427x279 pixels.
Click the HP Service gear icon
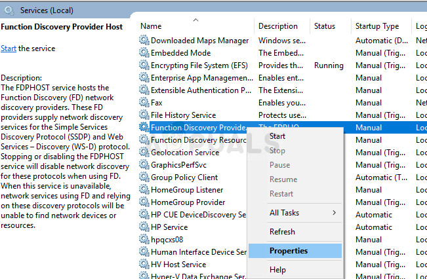[x=144, y=227]
